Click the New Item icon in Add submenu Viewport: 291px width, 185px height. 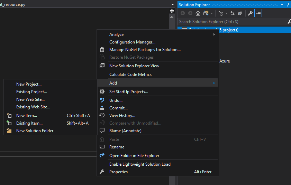click(x=9, y=116)
